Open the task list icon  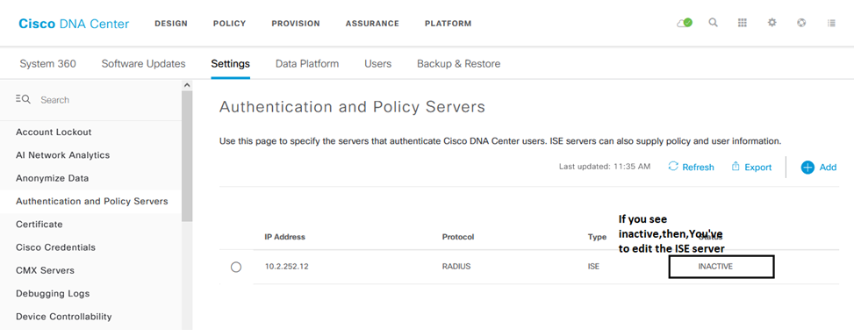[830, 23]
